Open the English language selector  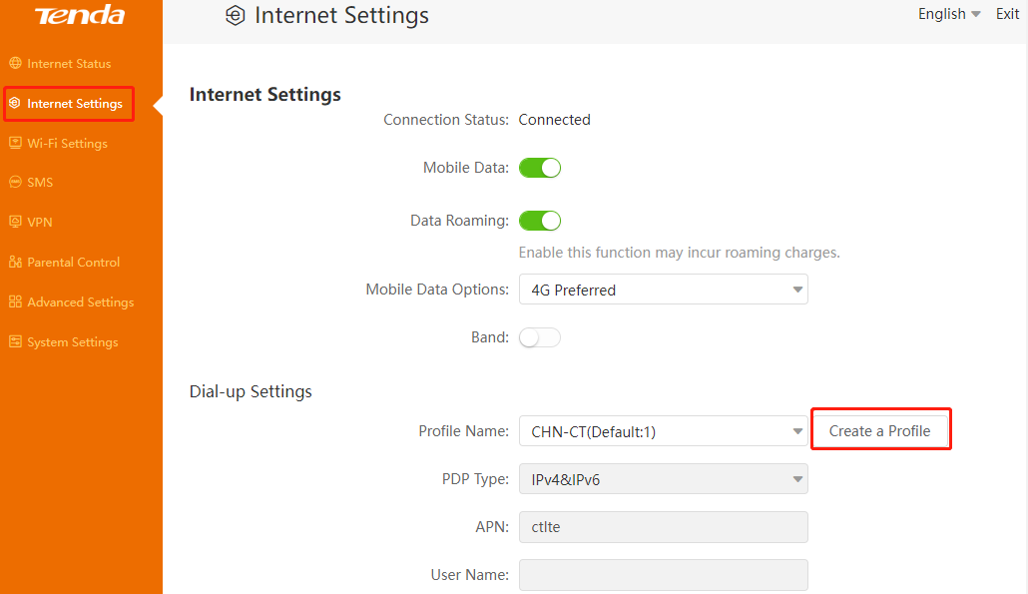point(949,14)
